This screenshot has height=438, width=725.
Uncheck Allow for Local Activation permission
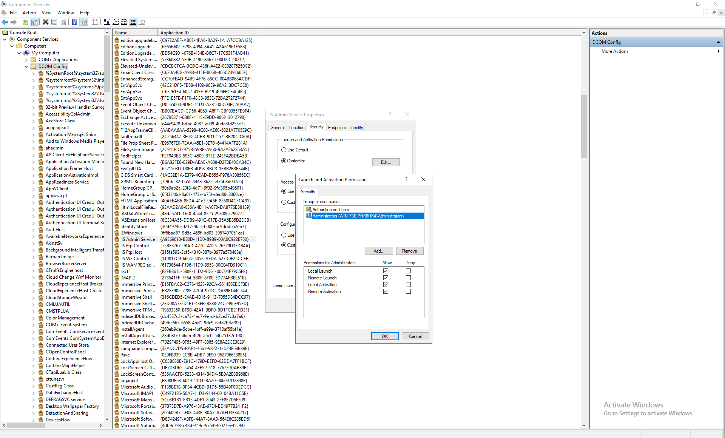coord(386,284)
